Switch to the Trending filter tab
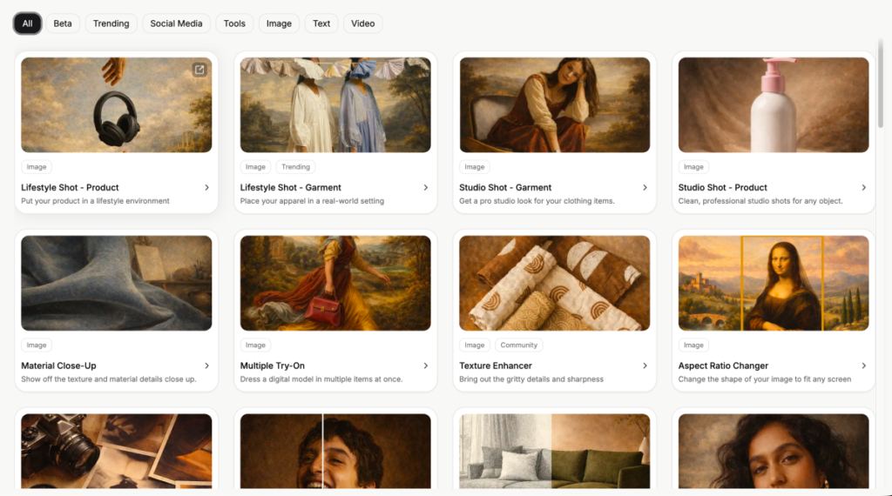Screen dimensions: 892x496 [x=111, y=23]
